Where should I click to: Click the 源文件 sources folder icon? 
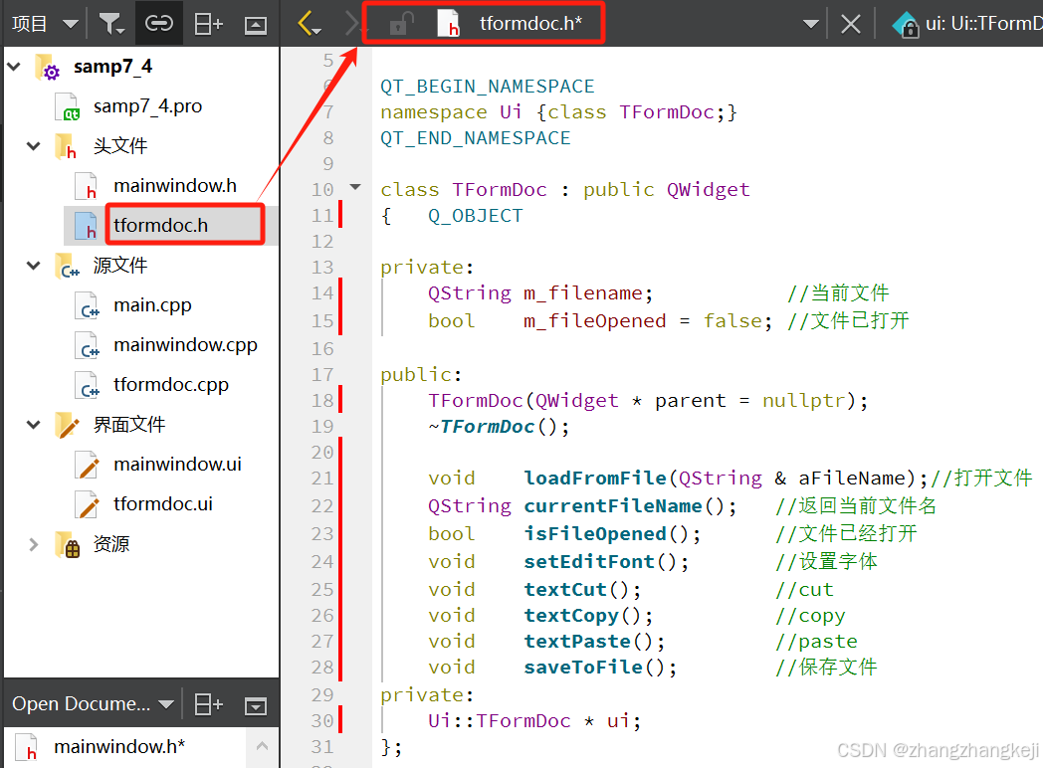(68, 266)
